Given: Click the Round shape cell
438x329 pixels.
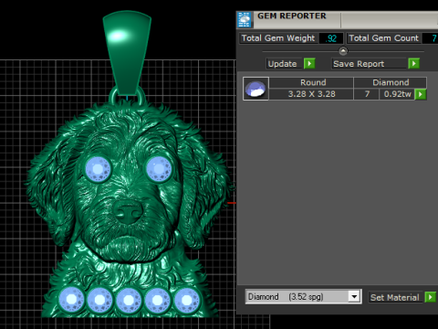Looking at the screenshot, I should point(311,82).
